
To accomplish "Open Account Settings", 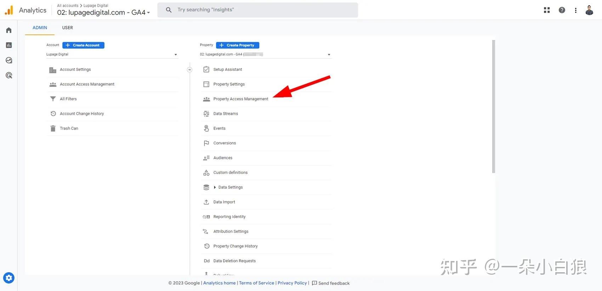I will 75,69.
